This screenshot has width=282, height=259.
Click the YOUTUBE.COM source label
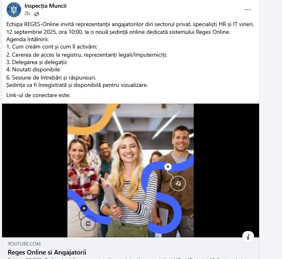tap(24, 244)
